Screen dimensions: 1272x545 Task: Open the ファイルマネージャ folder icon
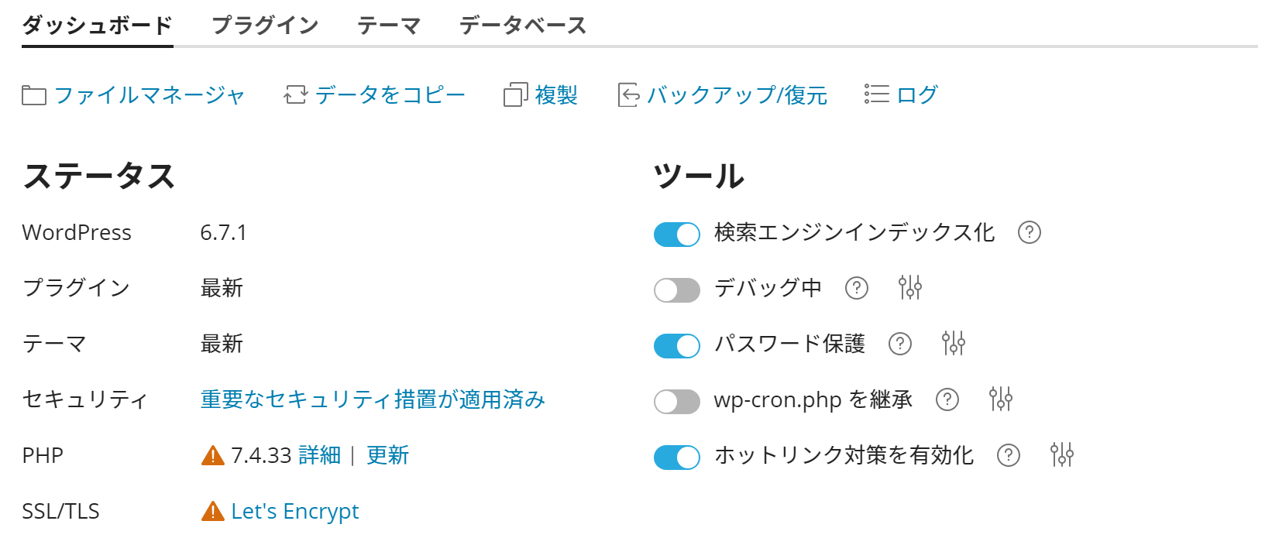[x=34, y=96]
